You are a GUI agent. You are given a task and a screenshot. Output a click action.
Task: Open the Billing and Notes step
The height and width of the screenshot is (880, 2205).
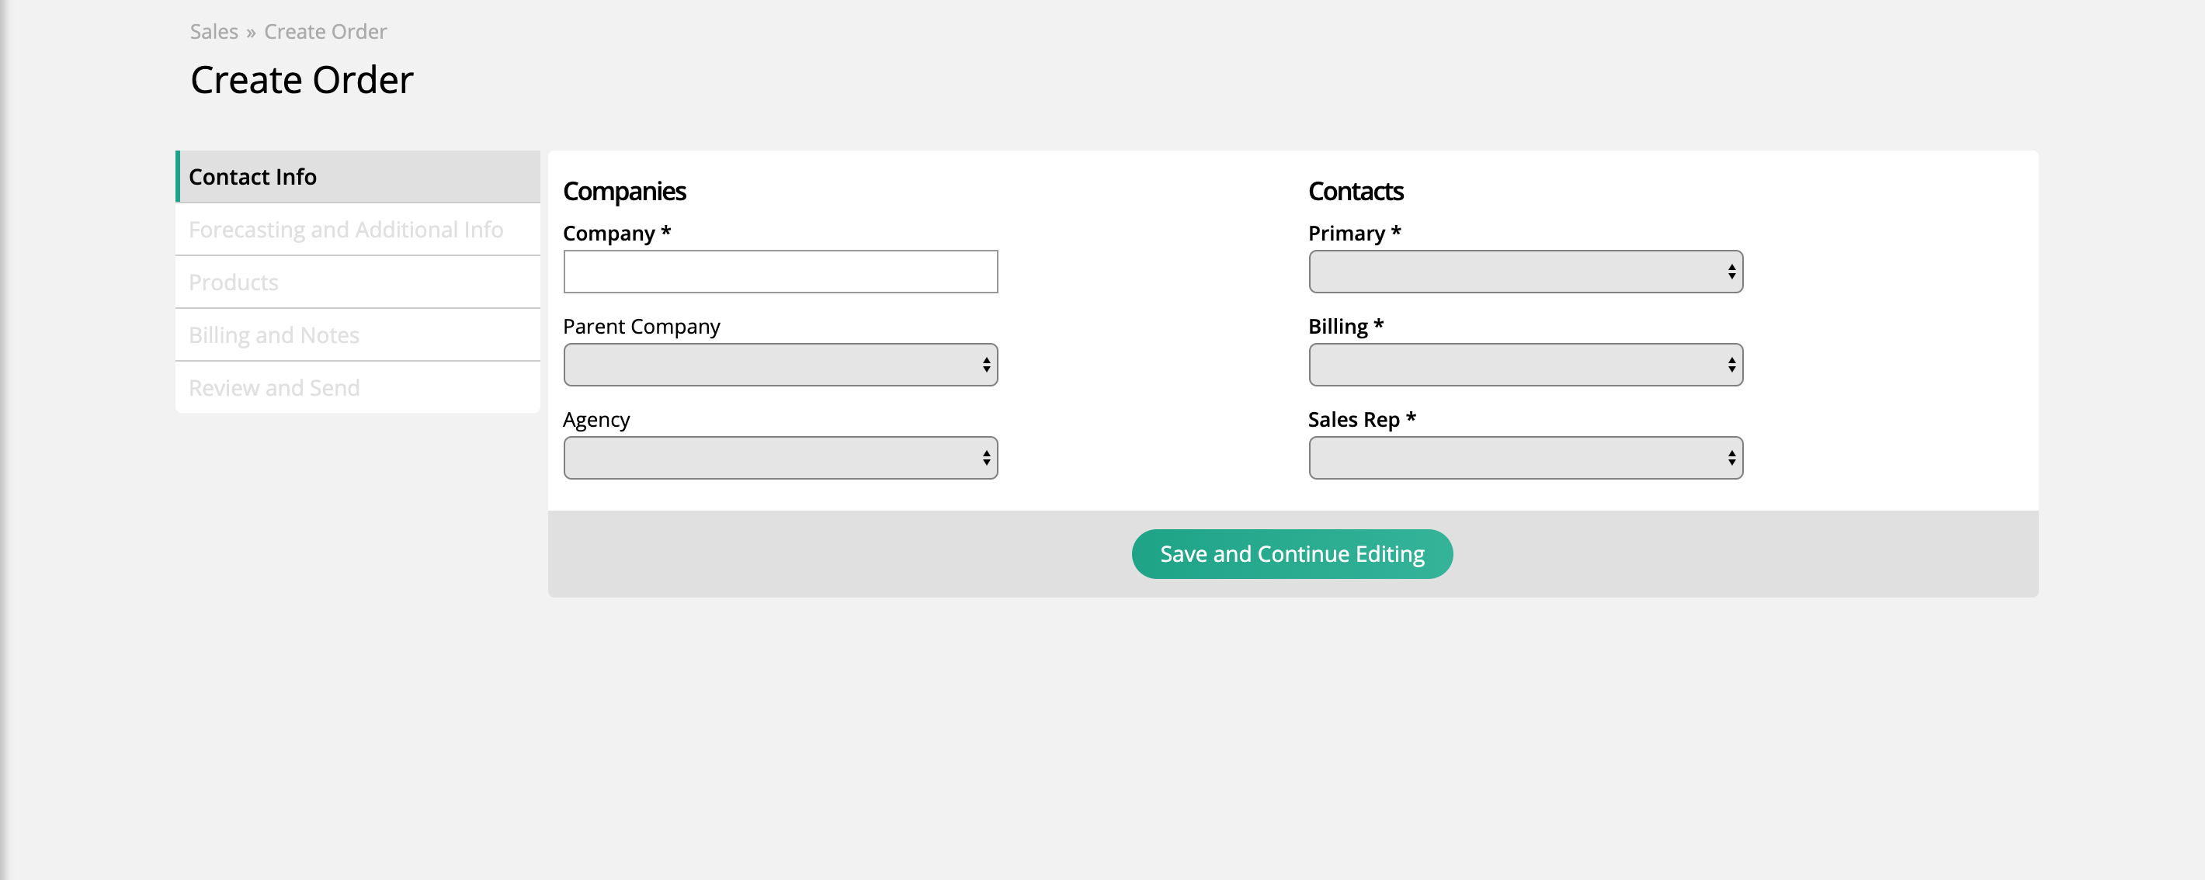[358, 335]
